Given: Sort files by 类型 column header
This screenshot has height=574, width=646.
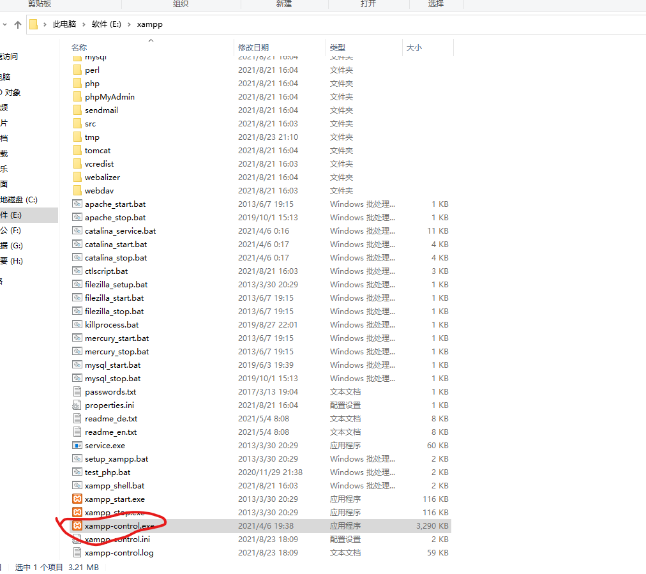Looking at the screenshot, I should click(x=338, y=48).
